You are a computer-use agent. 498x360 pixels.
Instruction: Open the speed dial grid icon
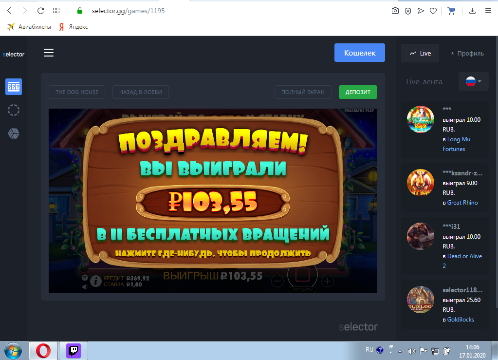coord(56,11)
